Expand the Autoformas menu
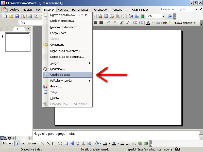Image resolution: width=203 pixels, height=152 pixels. (x=30, y=143)
